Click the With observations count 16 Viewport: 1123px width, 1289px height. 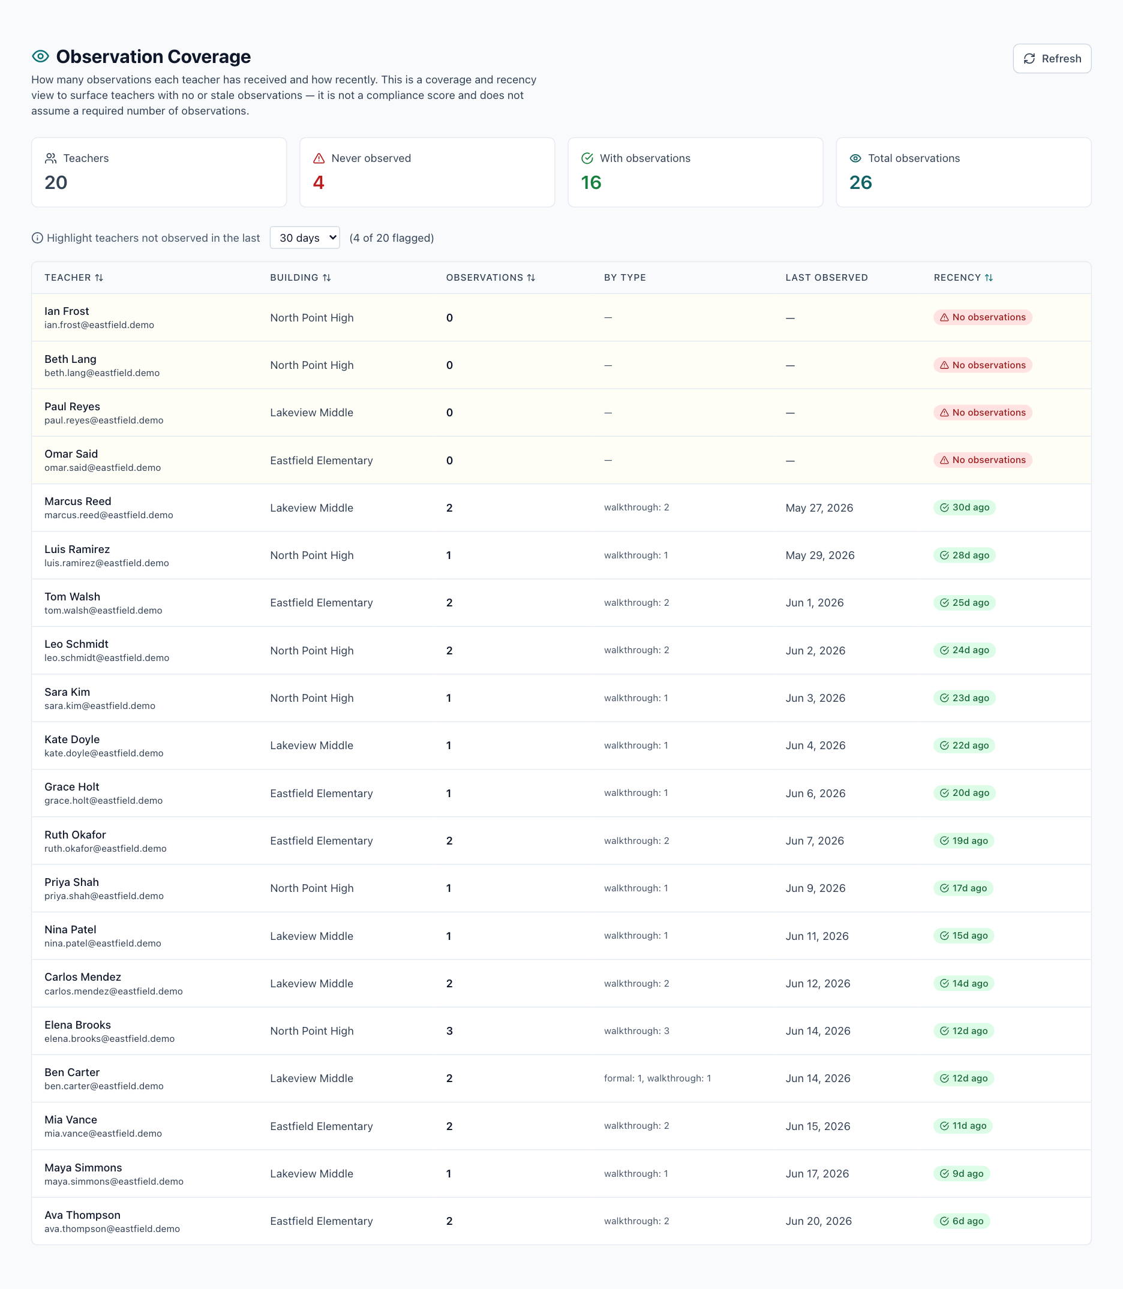point(591,182)
